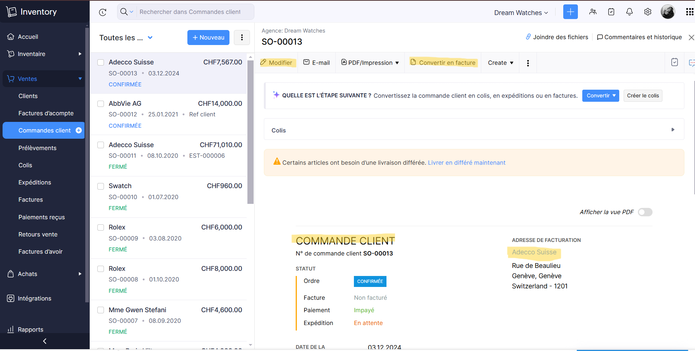Collapse the sidebar with the bottom chevron

[x=45, y=341]
